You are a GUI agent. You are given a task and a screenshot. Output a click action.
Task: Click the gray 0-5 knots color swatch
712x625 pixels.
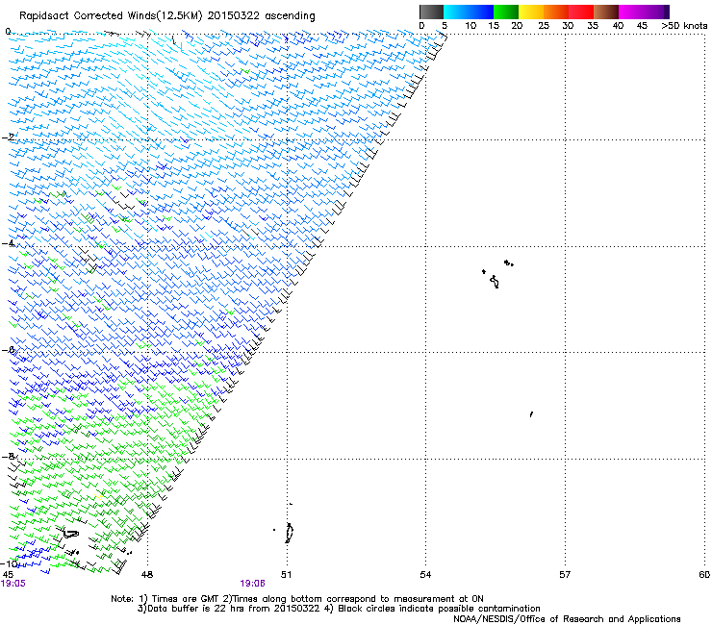(x=431, y=12)
